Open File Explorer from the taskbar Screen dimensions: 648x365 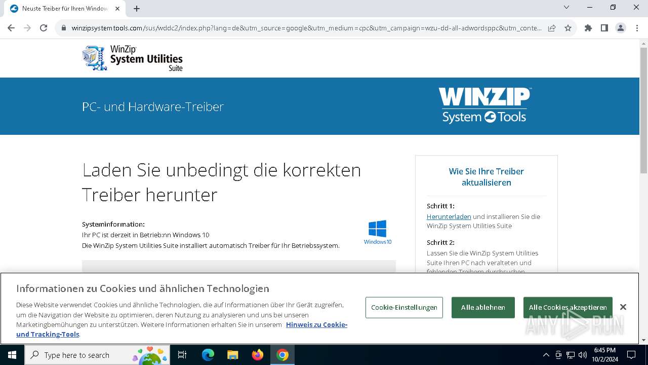pos(233,355)
